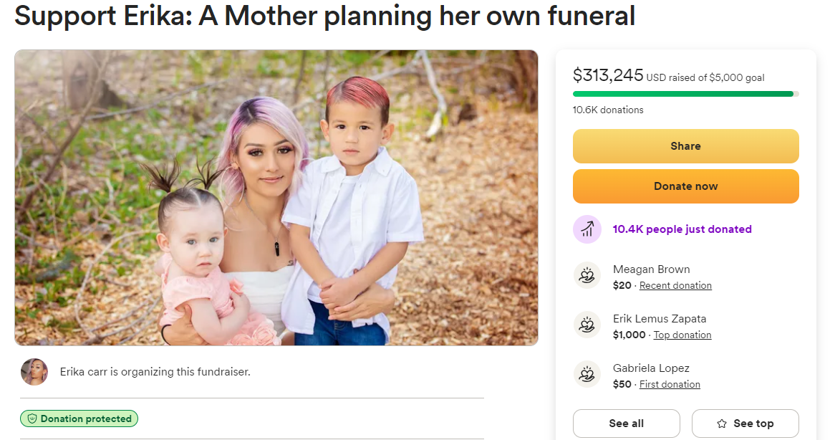
Task: Follow the Recent donation link
Action: point(675,285)
